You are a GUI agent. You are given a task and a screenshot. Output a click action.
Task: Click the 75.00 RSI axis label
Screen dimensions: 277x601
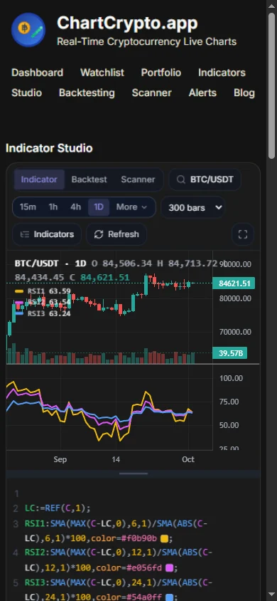[x=229, y=402]
